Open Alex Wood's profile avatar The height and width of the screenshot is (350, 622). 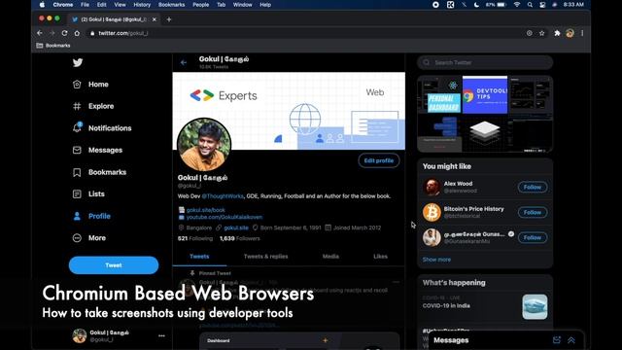pyautogui.click(x=432, y=187)
